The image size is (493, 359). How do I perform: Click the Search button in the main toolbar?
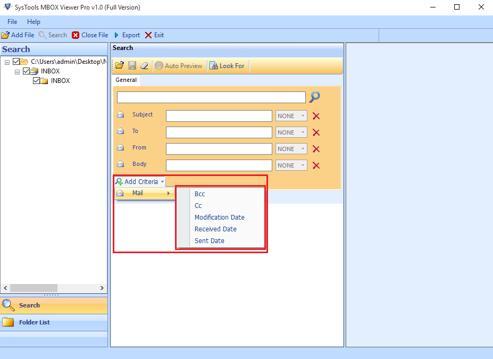53,35
